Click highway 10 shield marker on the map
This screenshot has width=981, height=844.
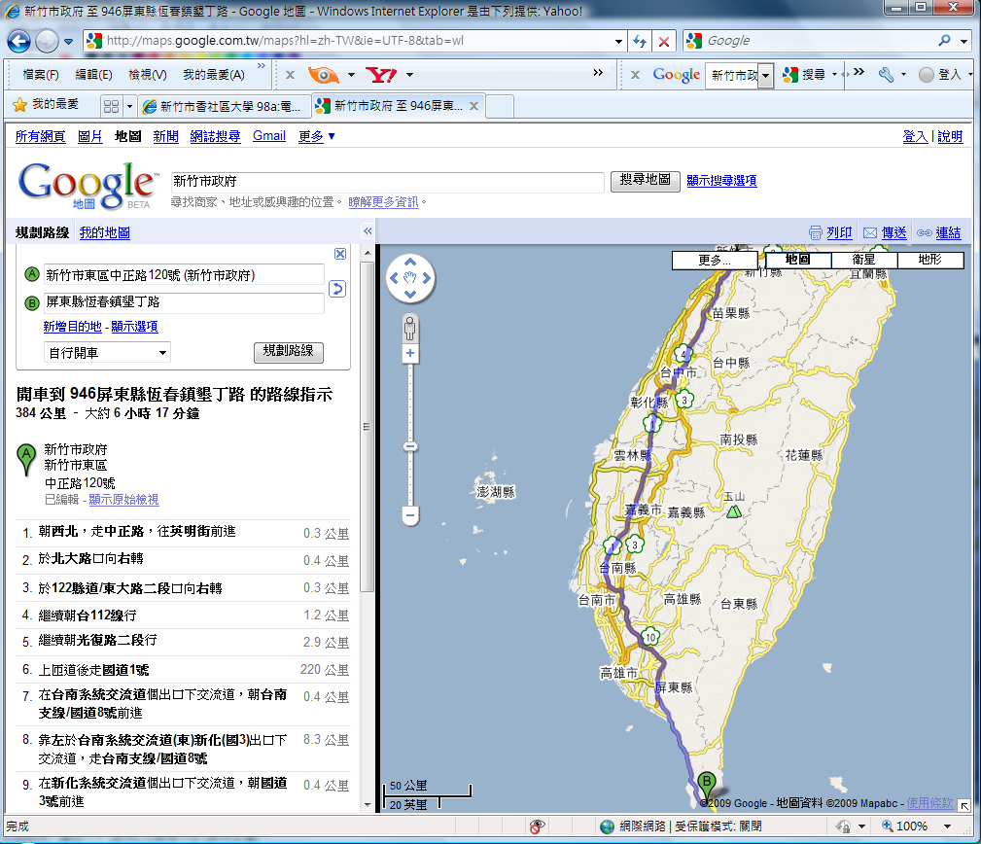[650, 637]
